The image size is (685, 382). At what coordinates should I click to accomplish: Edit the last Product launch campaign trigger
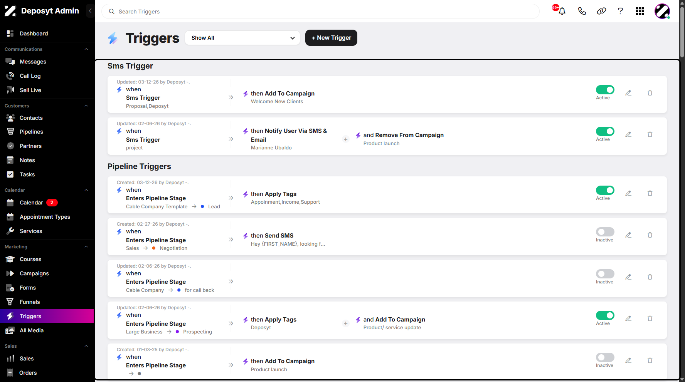coord(628,360)
